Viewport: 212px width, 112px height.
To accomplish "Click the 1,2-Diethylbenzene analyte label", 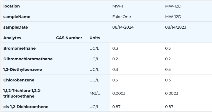I will tap(23, 69).
